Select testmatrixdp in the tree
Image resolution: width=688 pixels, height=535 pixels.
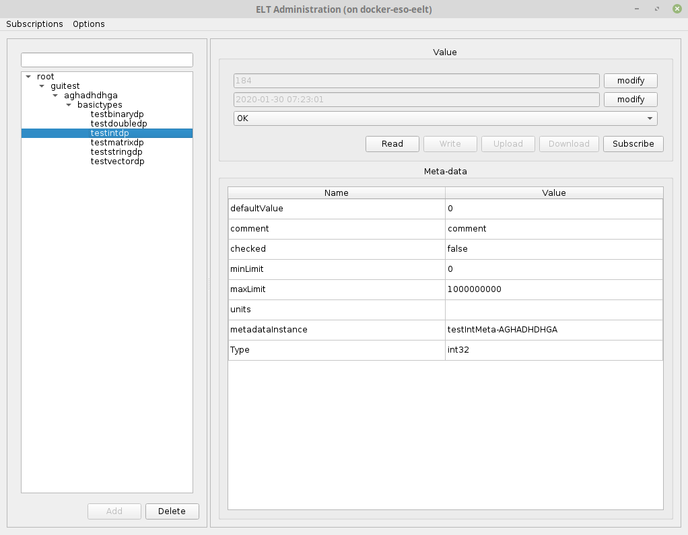pos(117,143)
